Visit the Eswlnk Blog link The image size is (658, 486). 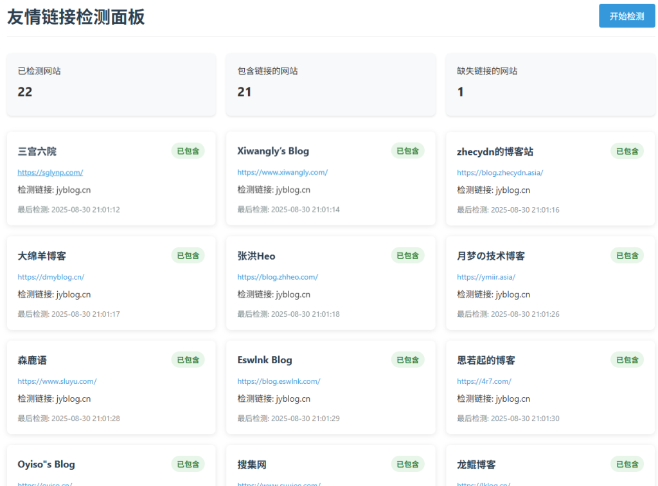point(279,381)
